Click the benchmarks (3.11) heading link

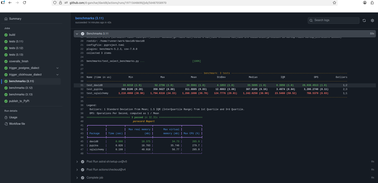(89, 18)
